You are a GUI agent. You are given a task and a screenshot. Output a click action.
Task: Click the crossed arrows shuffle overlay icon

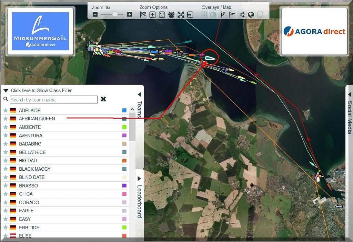click(242, 14)
